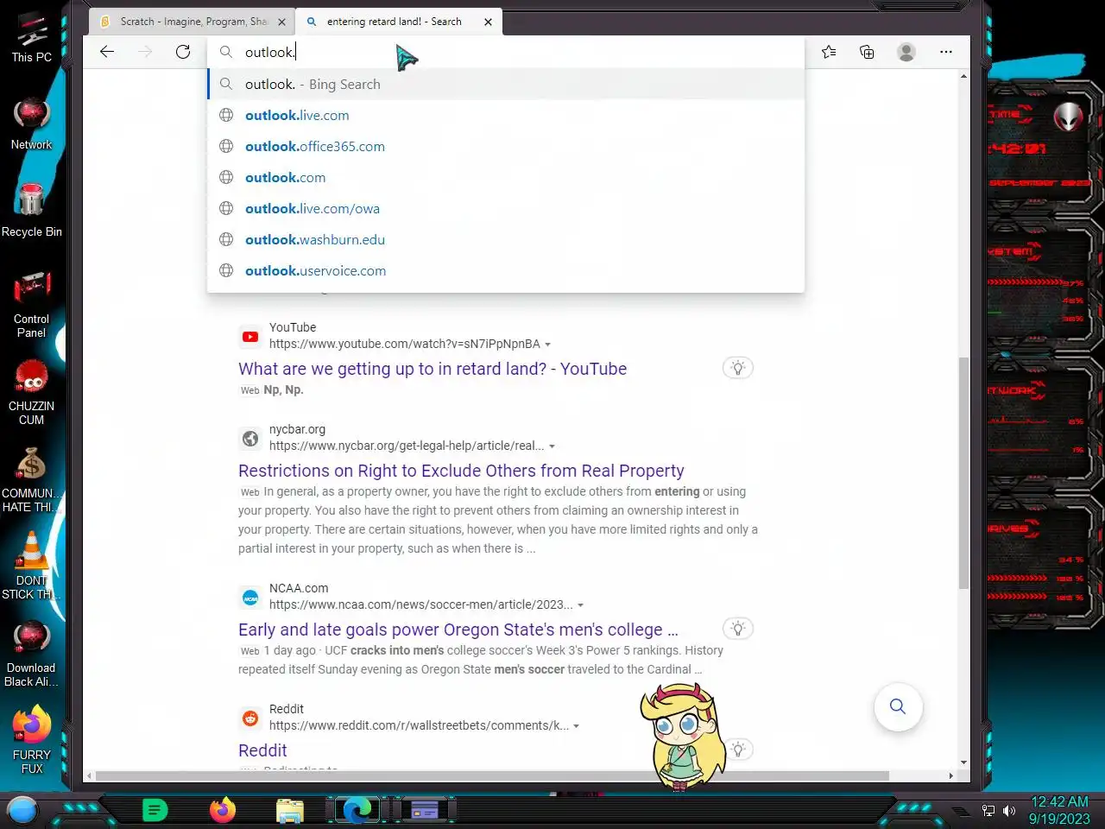Click the network tray icon
The width and height of the screenshot is (1105, 829).
(988, 811)
